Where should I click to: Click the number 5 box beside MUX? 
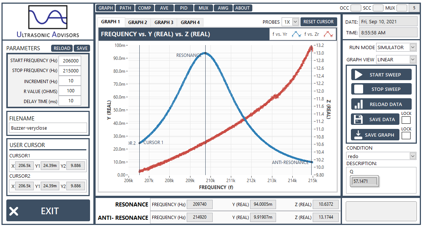[x=414, y=8]
